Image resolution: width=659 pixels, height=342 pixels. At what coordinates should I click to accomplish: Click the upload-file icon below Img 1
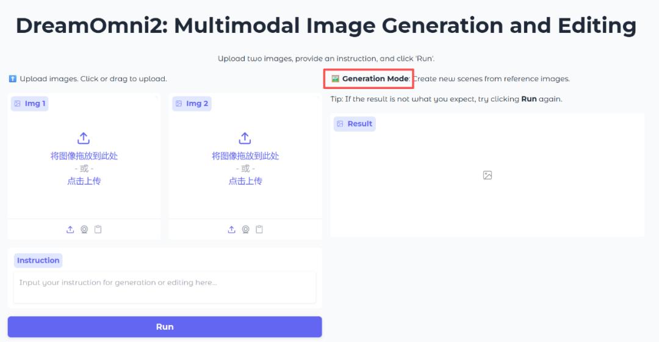coord(70,229)
